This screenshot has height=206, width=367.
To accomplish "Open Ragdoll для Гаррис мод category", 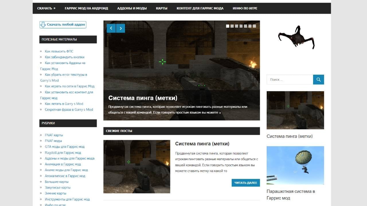I will (63, 152).
